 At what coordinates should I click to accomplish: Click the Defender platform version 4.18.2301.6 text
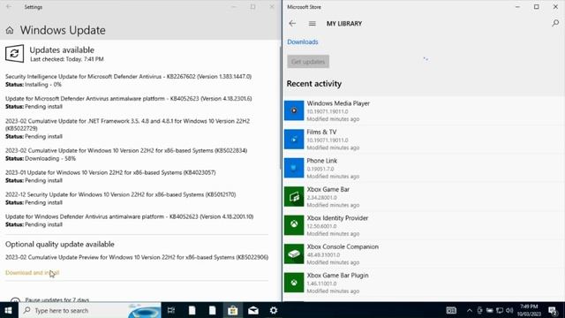[128, 98]
